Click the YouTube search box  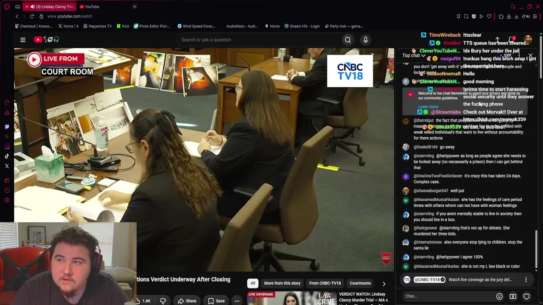point(259,40)
